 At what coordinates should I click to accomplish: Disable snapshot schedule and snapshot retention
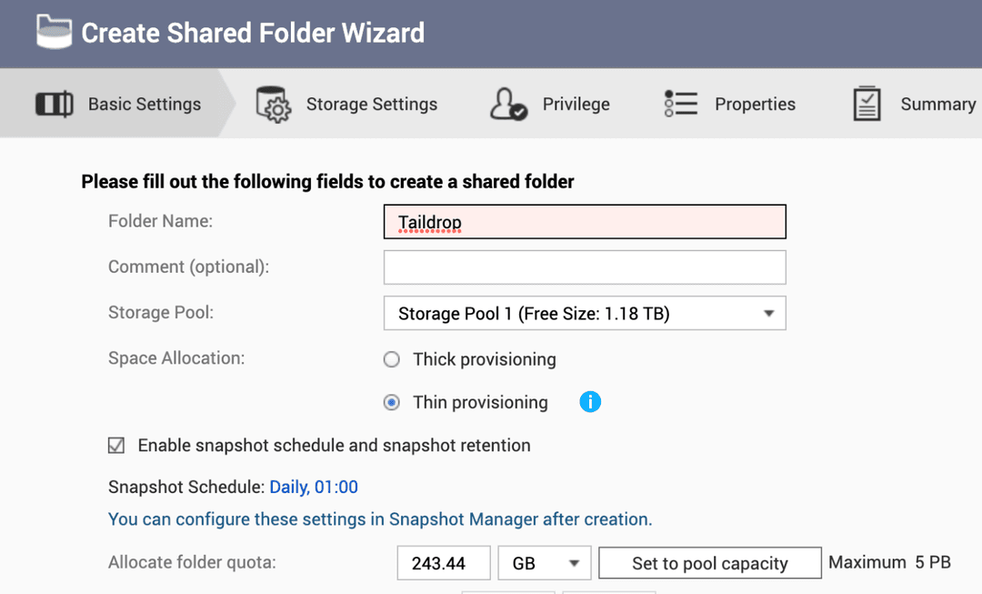tap(115, 445)
